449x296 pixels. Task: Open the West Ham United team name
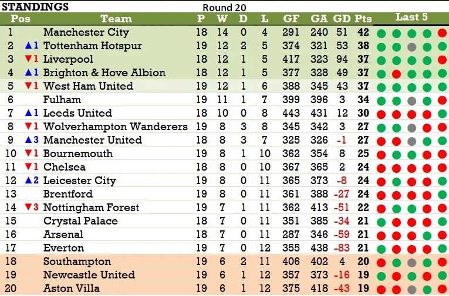(88, 86)
